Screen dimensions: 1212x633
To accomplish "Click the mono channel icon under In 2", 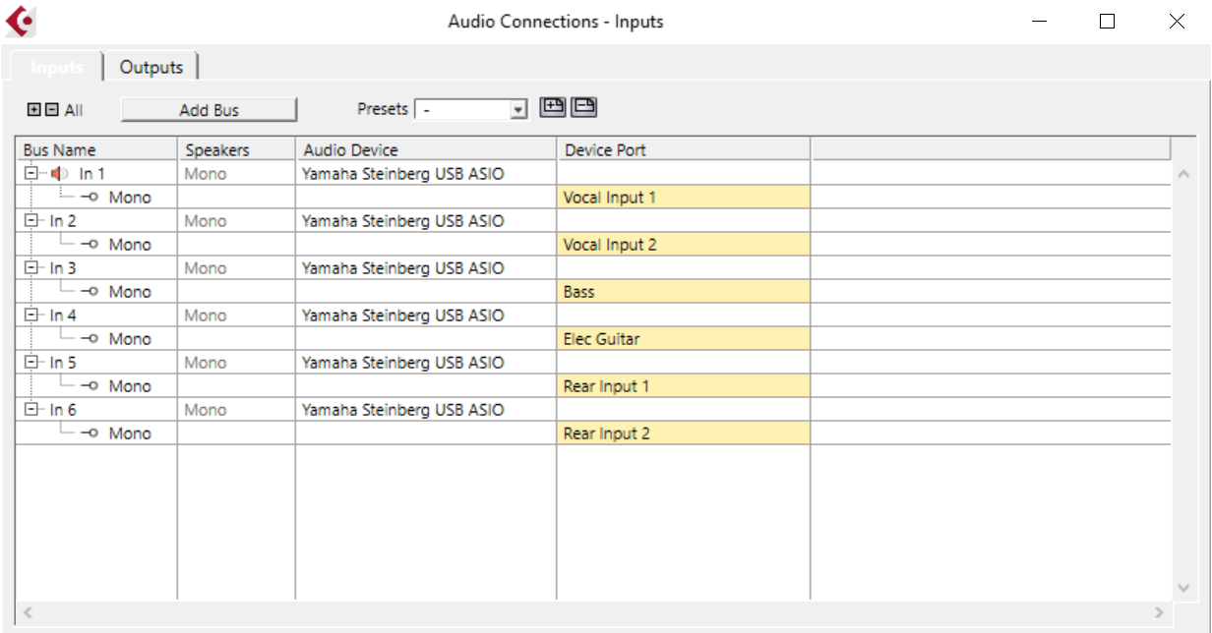I will (x=91, y=245).
